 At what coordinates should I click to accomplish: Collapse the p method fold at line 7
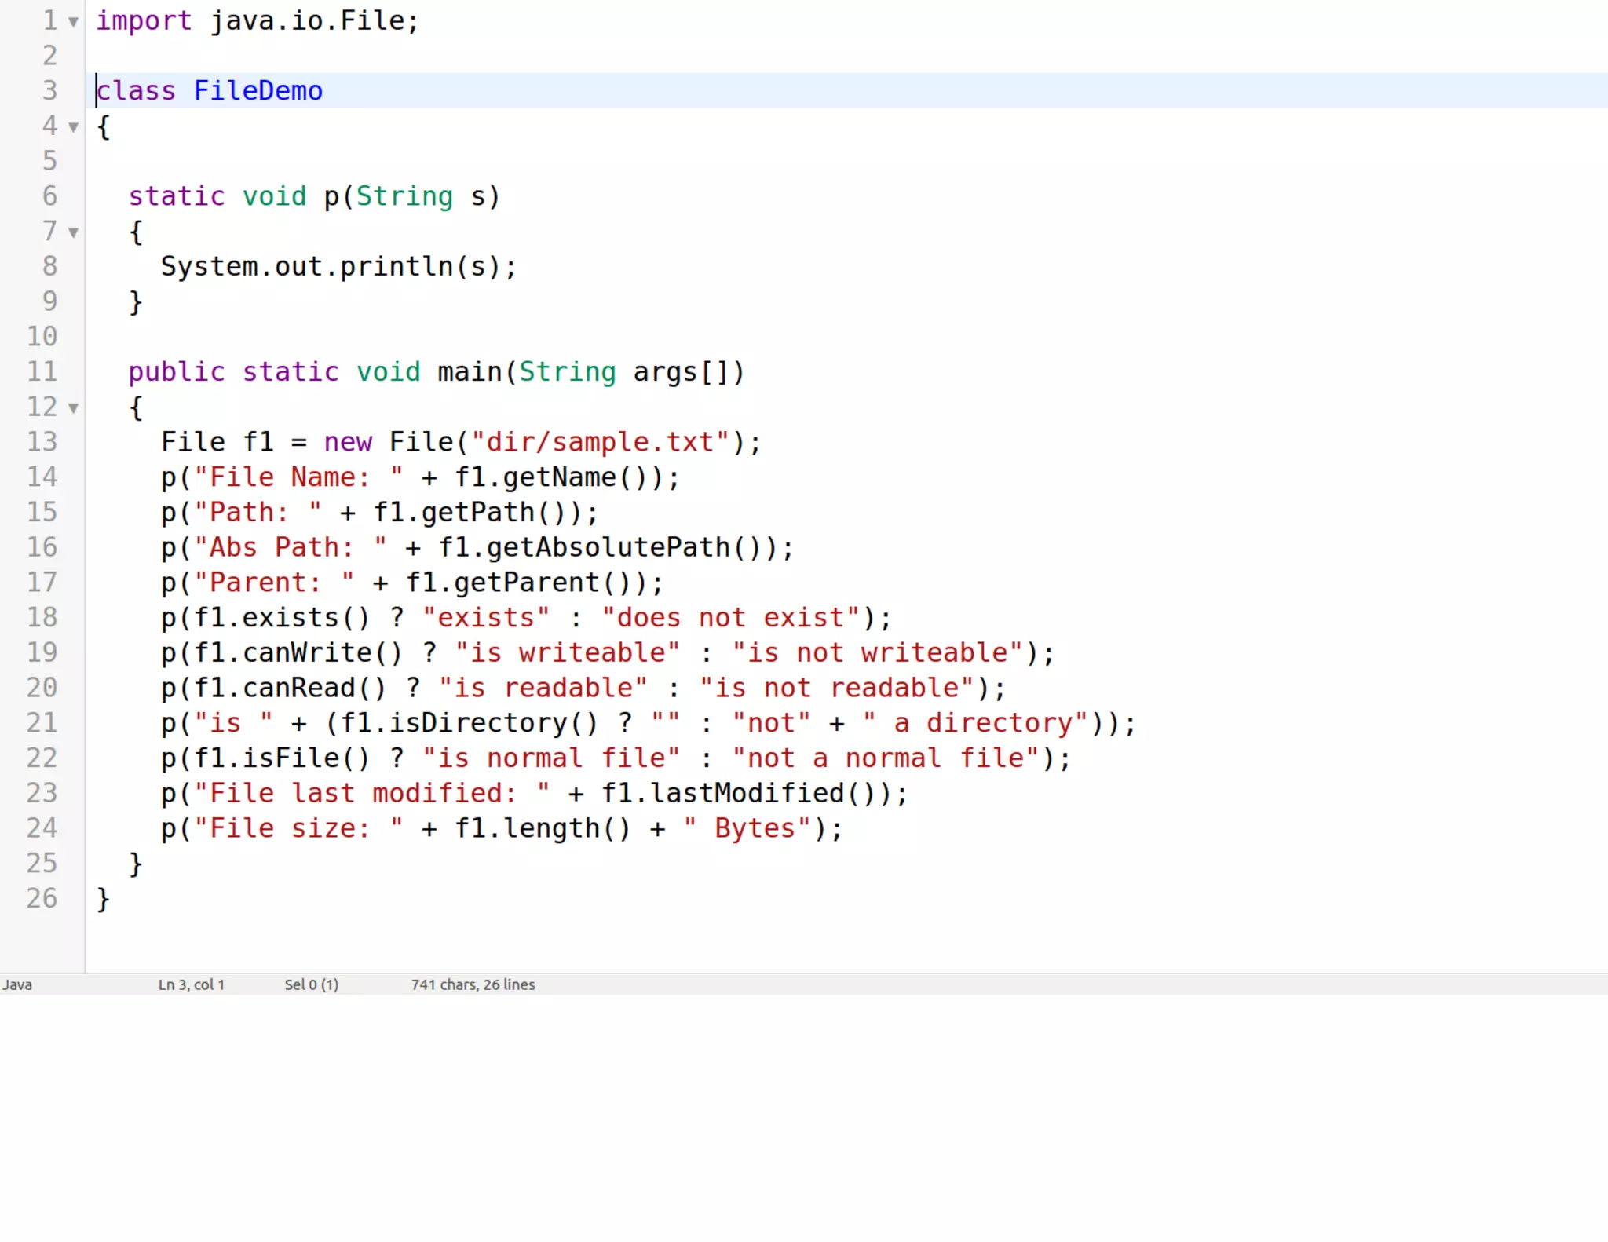[x=73, y=232]
